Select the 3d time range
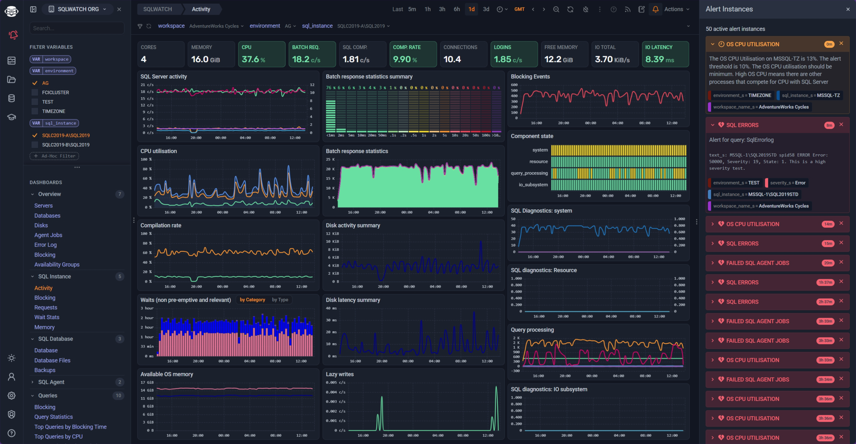Image resolution: width=856 pixels, height=444 pixels. click(486, 9)
